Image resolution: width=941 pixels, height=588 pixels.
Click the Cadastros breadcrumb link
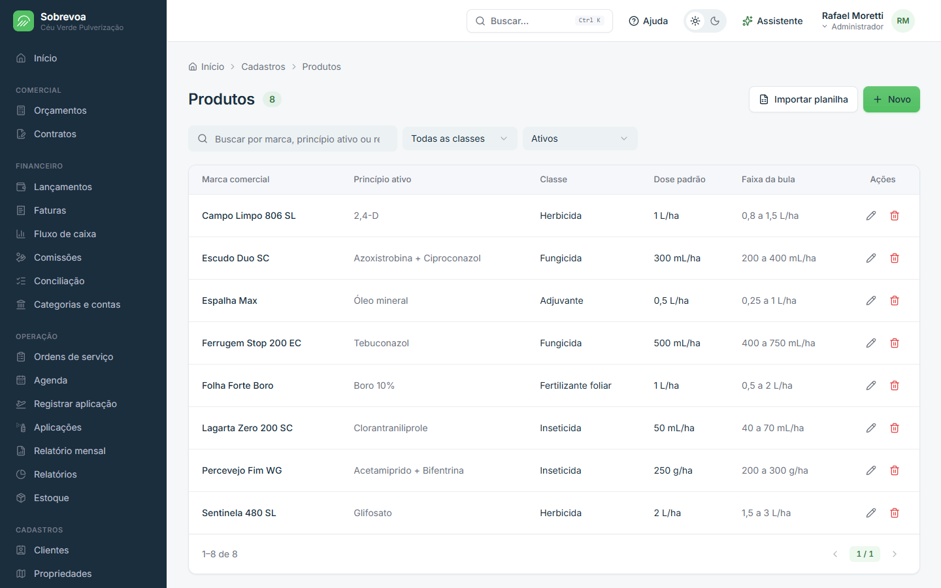click(x=263, y=67)
